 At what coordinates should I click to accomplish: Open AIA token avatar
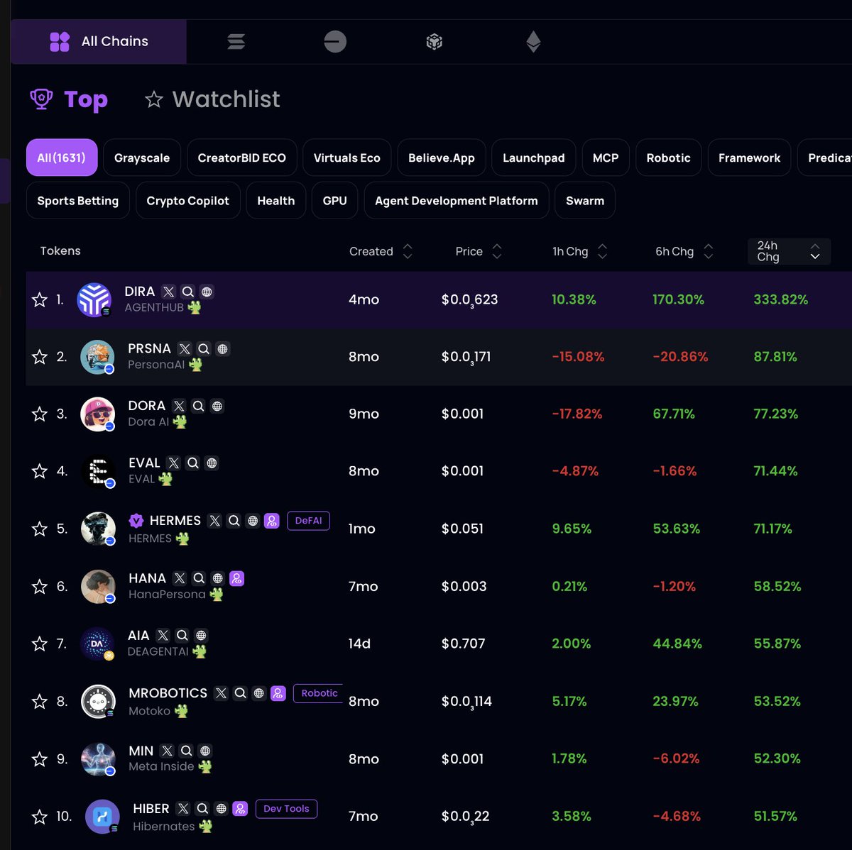pos(97,644)
